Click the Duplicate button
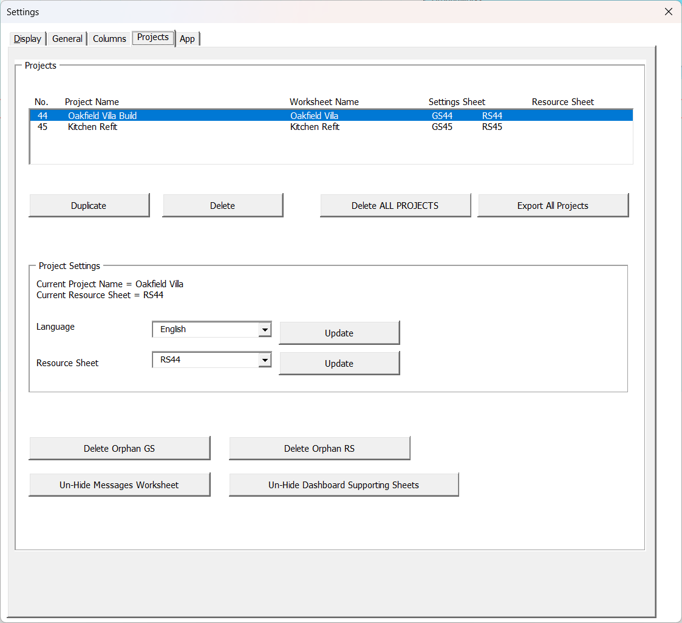 89,206
